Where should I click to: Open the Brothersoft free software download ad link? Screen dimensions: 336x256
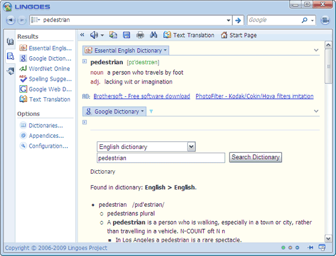pyautogui.click(x=142, y=96)
